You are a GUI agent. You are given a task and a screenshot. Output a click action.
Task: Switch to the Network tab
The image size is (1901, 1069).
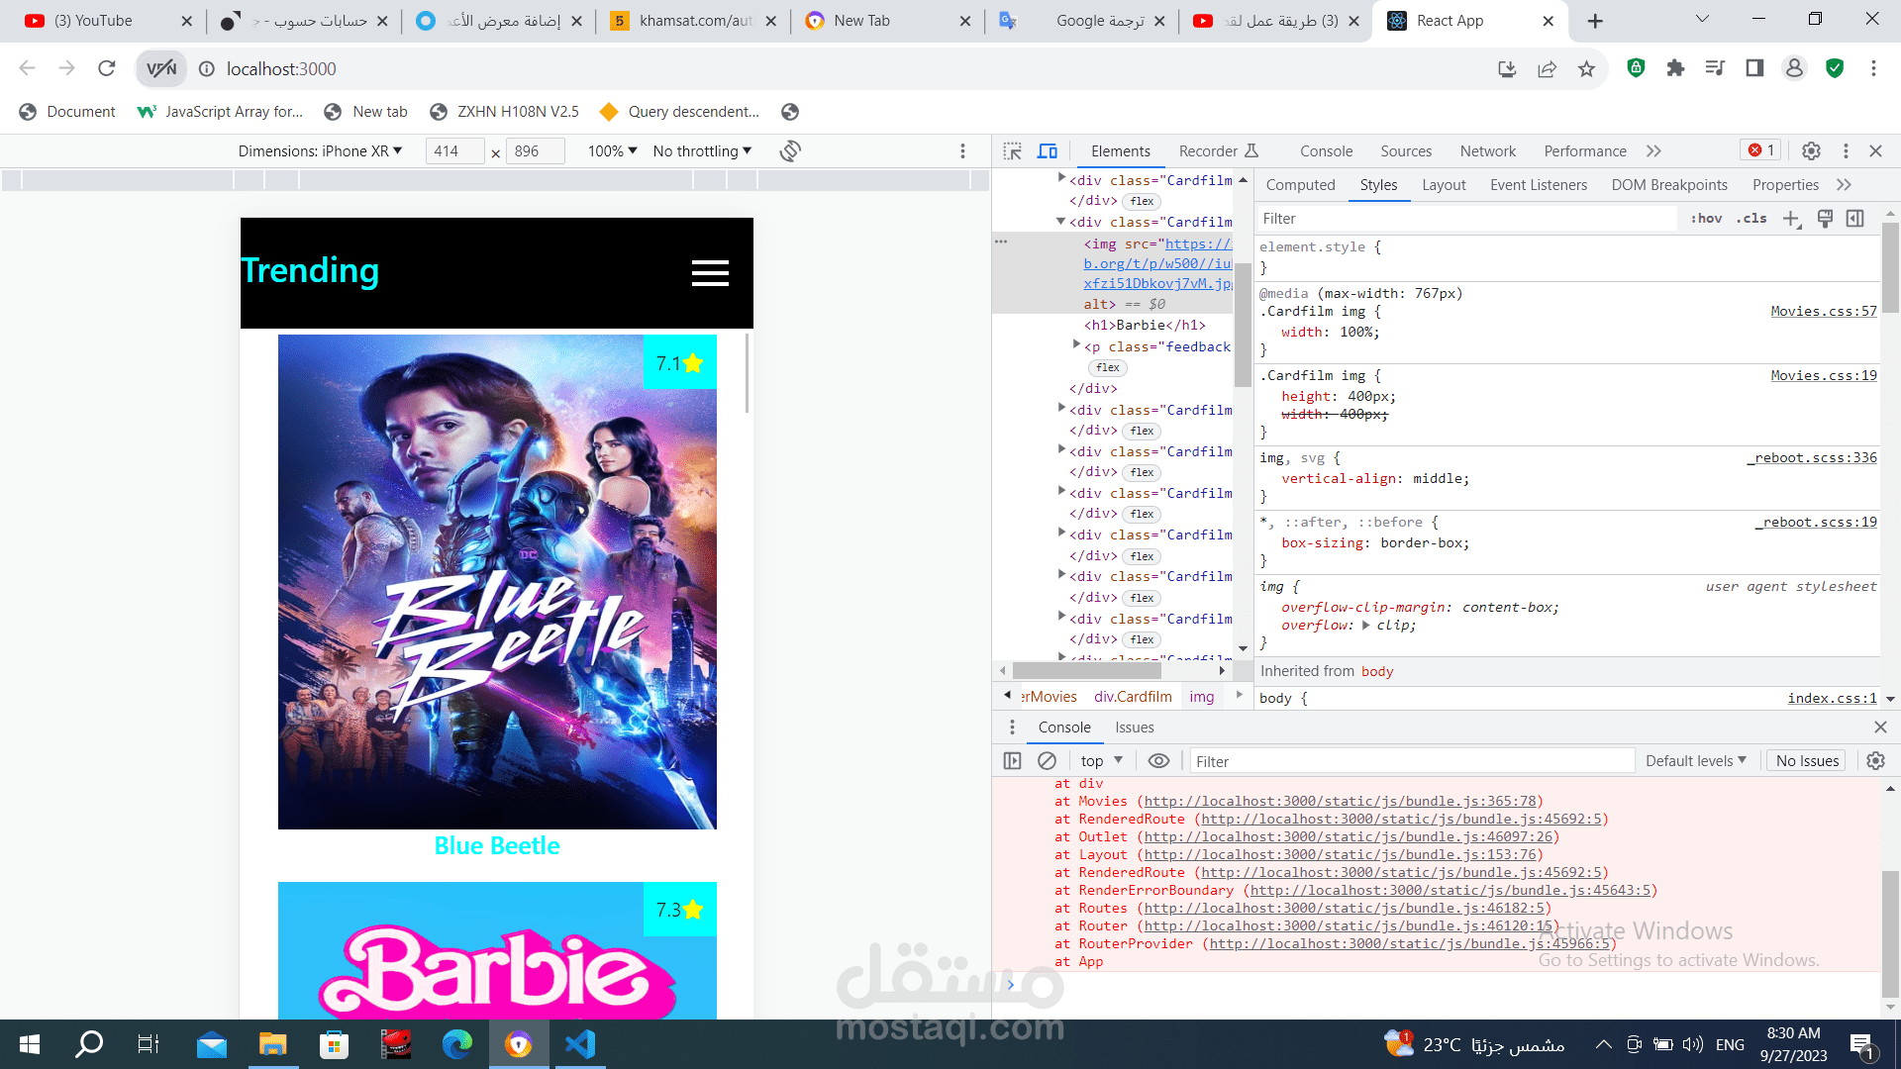[x=1487, y=151]
